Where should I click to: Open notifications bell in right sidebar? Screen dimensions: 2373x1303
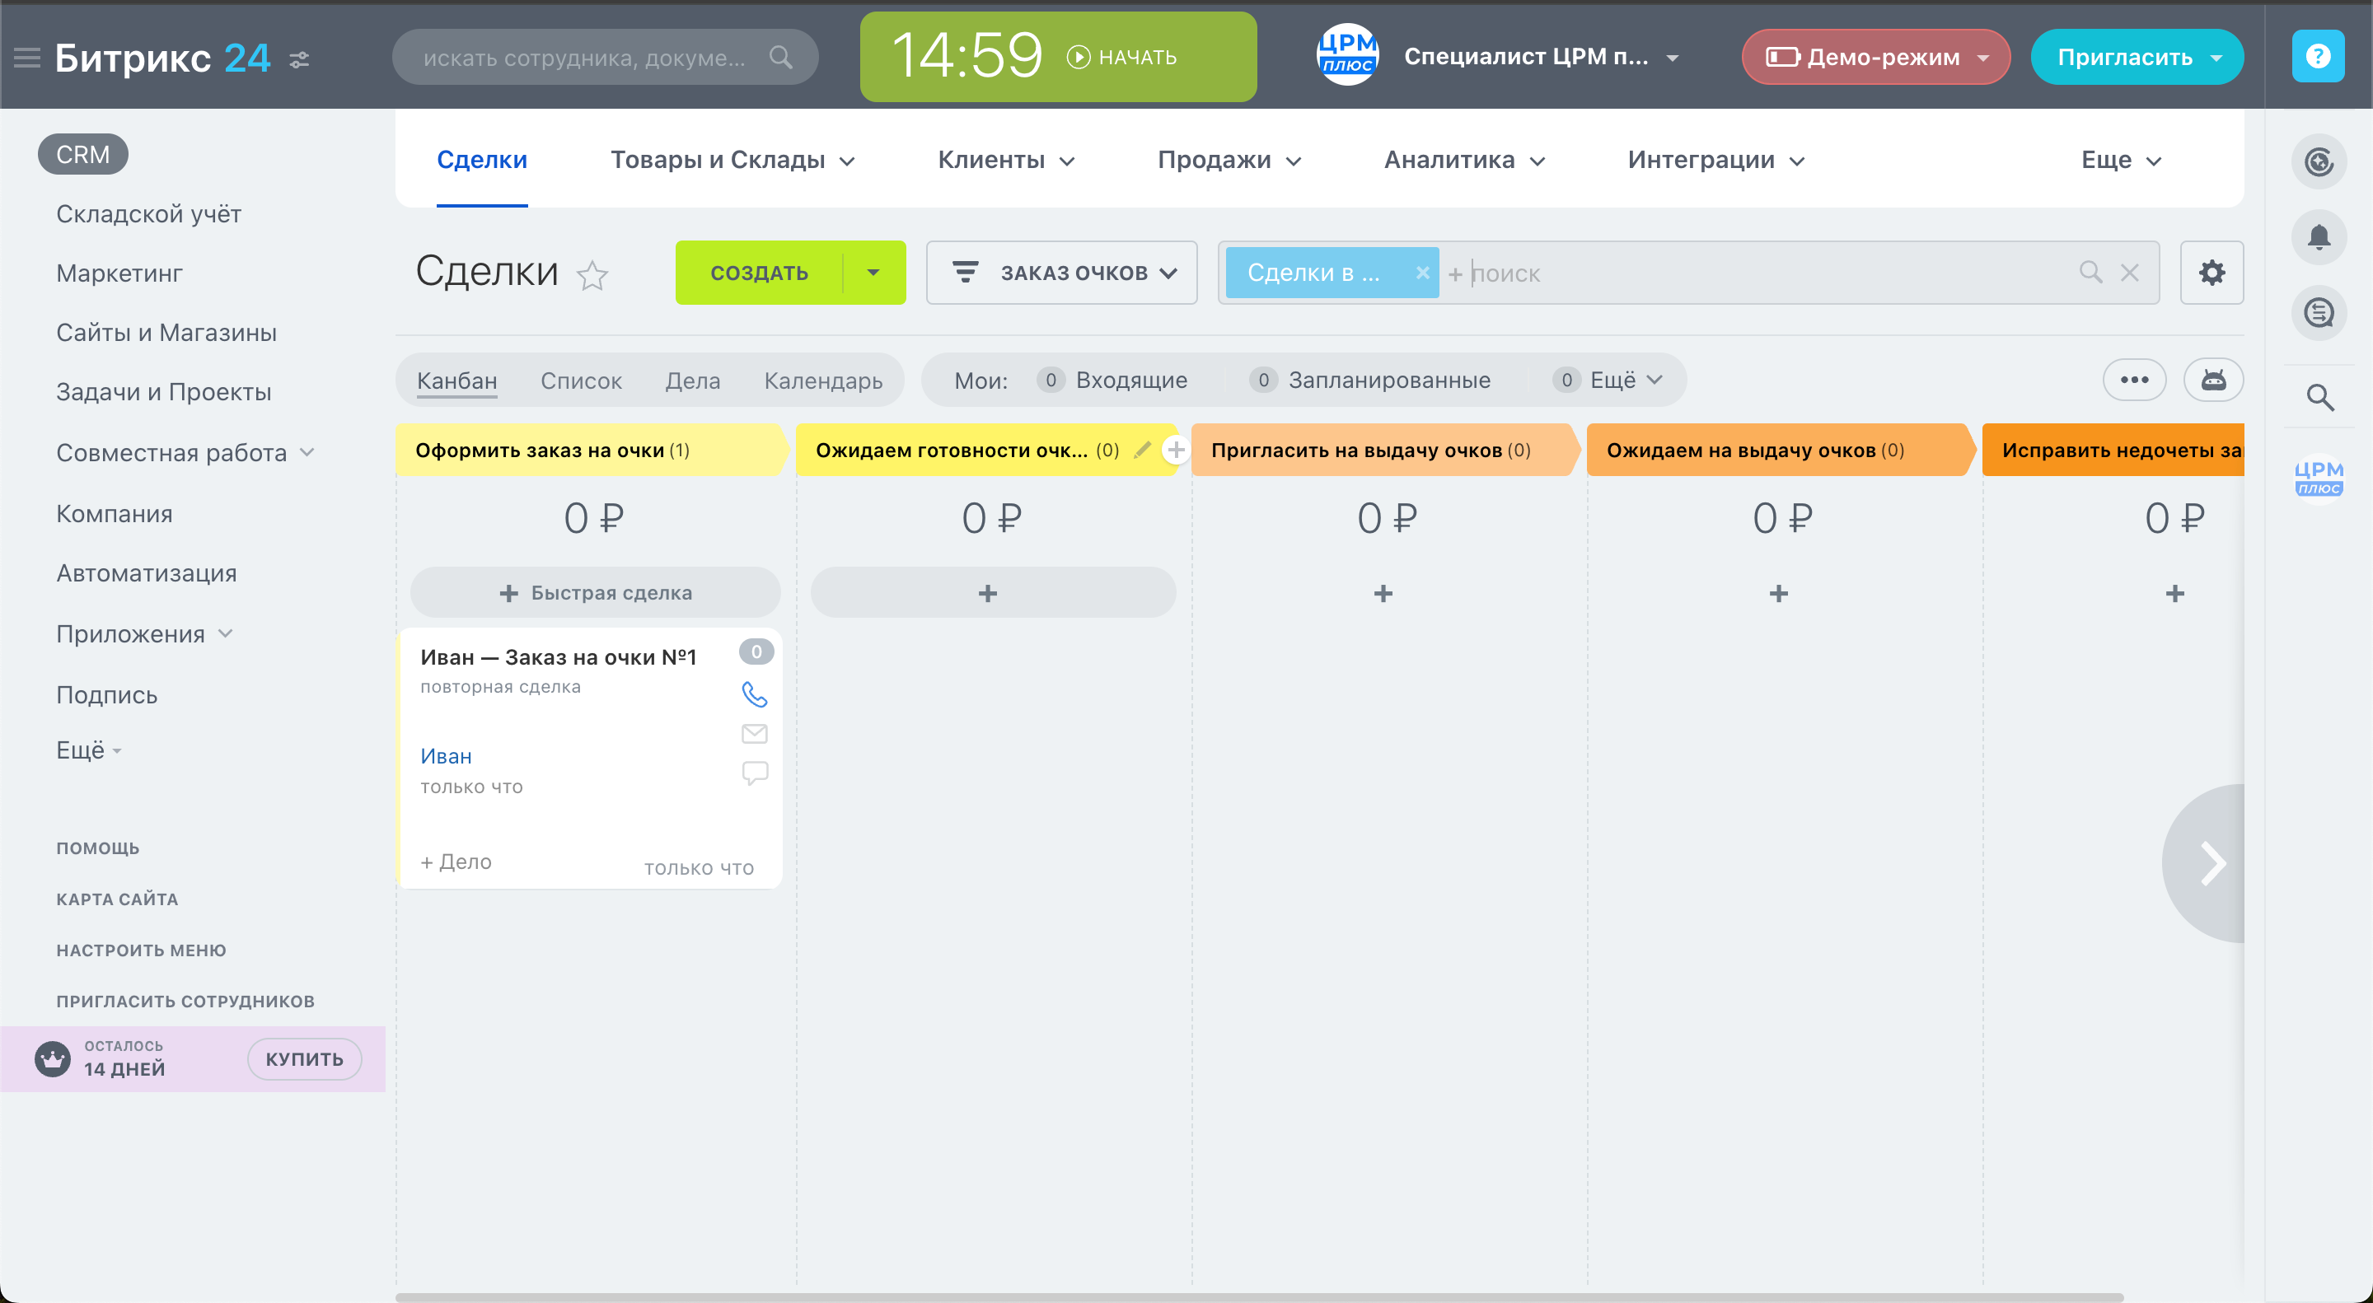[2319, 237]
